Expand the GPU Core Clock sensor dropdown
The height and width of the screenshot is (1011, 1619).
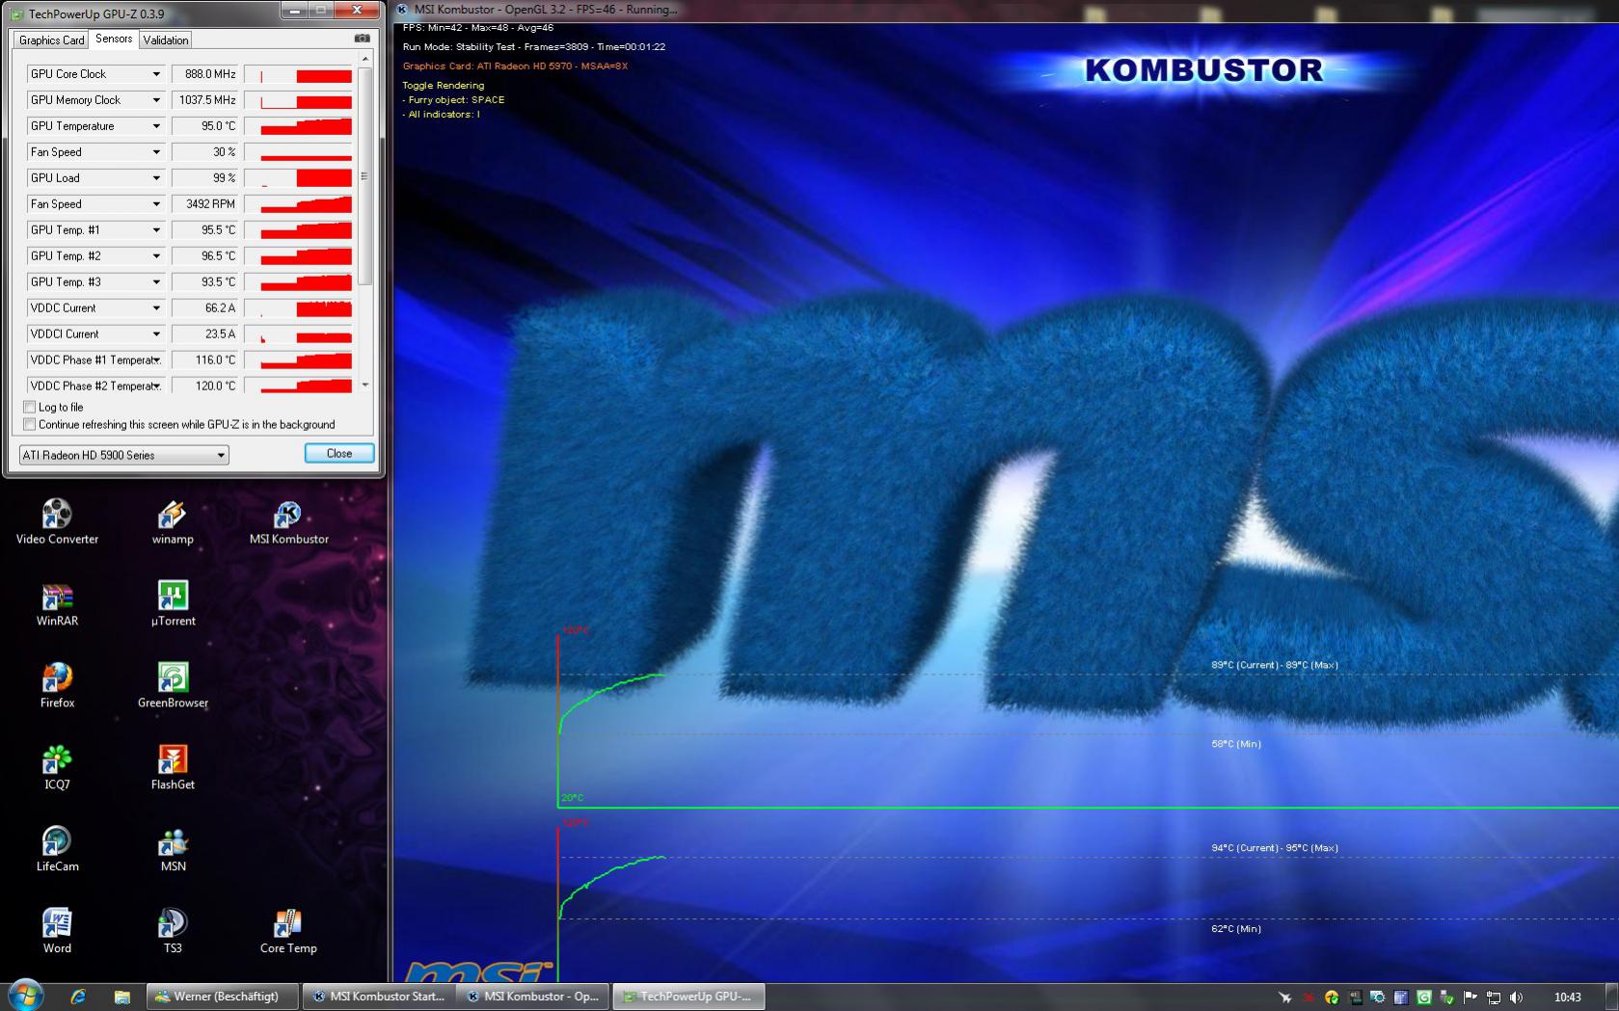(156, 74)
